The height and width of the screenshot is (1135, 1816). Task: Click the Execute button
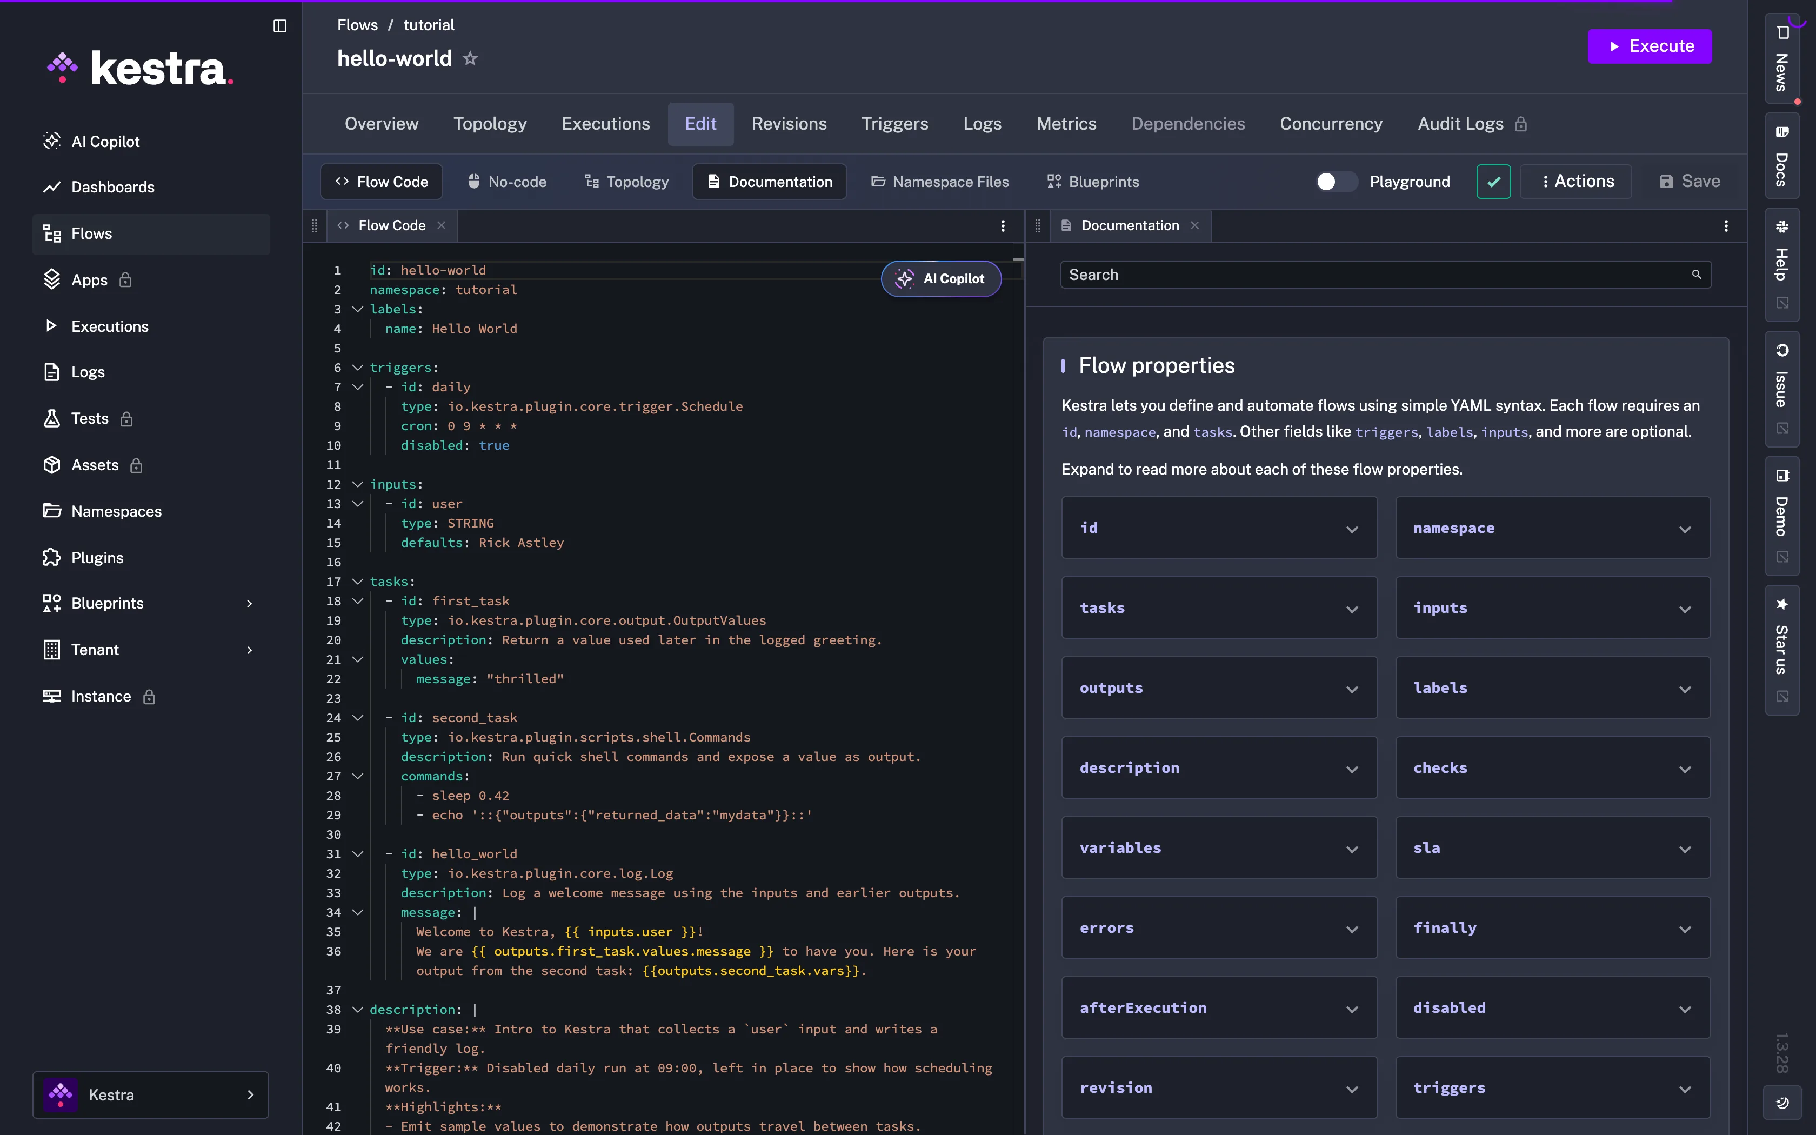click(1650, 46)
